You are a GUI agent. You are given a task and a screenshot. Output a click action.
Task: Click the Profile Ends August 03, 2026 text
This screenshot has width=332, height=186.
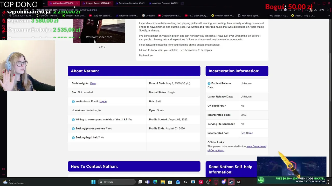(167, 128)
